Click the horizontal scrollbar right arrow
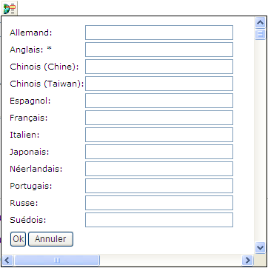The width and height of the screenshot is (268, 268). pos(247,260)
